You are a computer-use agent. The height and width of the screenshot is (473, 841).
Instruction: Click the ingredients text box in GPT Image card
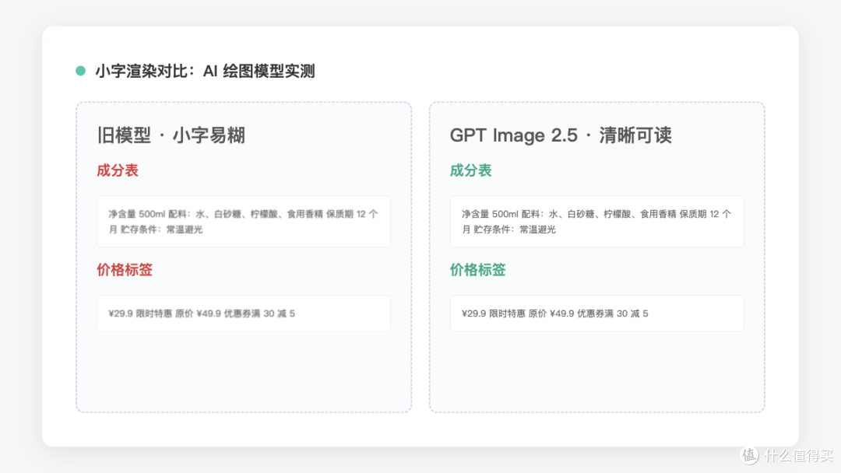[597, 221]
